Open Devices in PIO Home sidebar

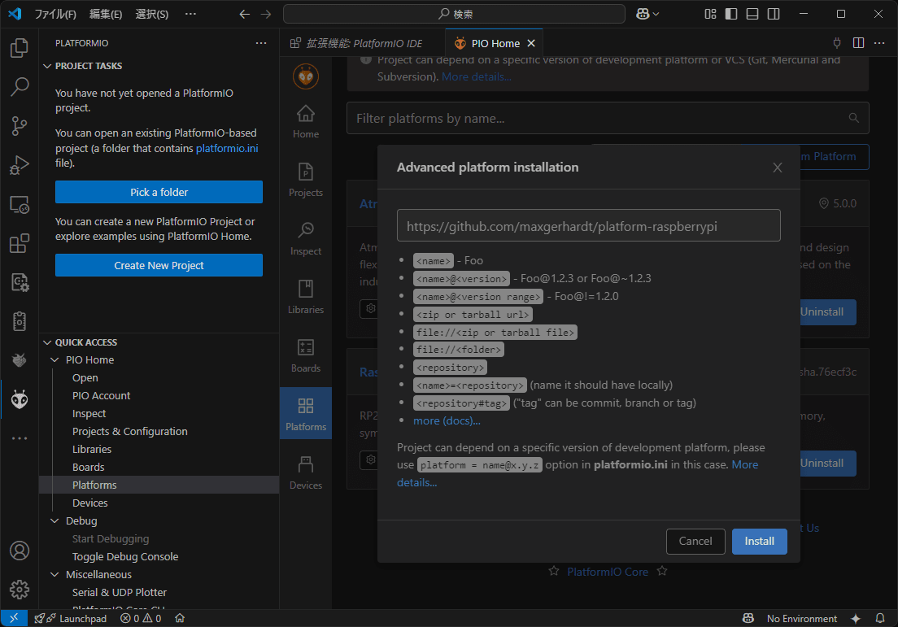[306, 473]
